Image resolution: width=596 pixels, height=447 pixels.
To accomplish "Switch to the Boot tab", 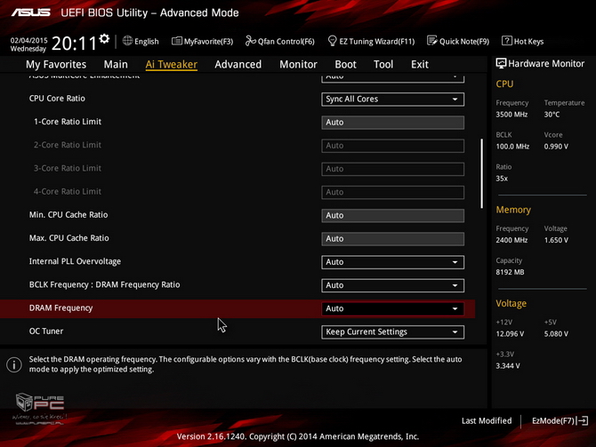I will (345, 64).
